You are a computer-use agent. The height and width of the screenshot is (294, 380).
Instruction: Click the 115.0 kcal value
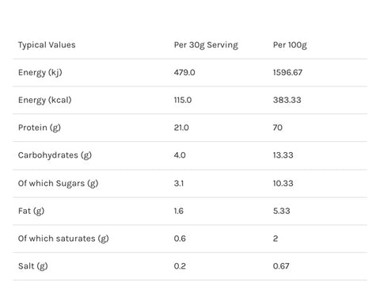183,100
